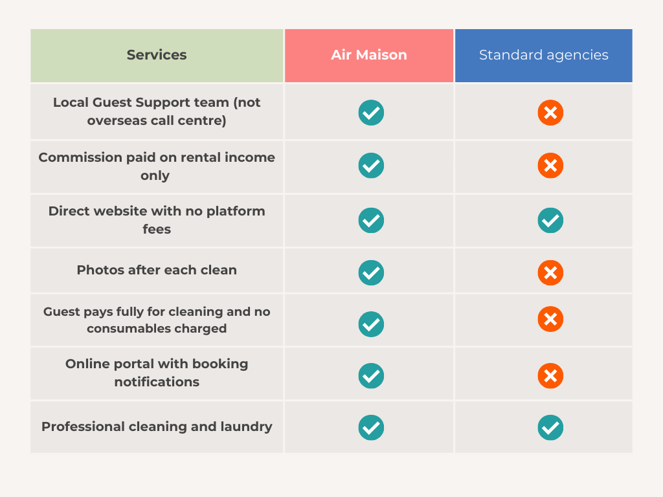Click the Air Maison column header
The width and height of the screenshot is (663, 497).
point(368,56)
